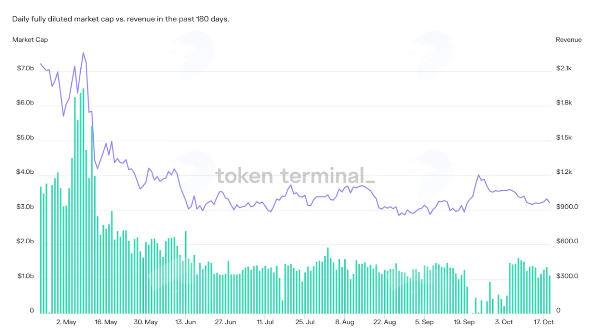
Task: Click the purple line's highest peak
Action: (x=83, y=53)
